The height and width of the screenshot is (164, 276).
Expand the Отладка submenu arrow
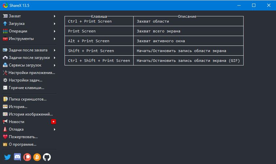tap(54, 129)
